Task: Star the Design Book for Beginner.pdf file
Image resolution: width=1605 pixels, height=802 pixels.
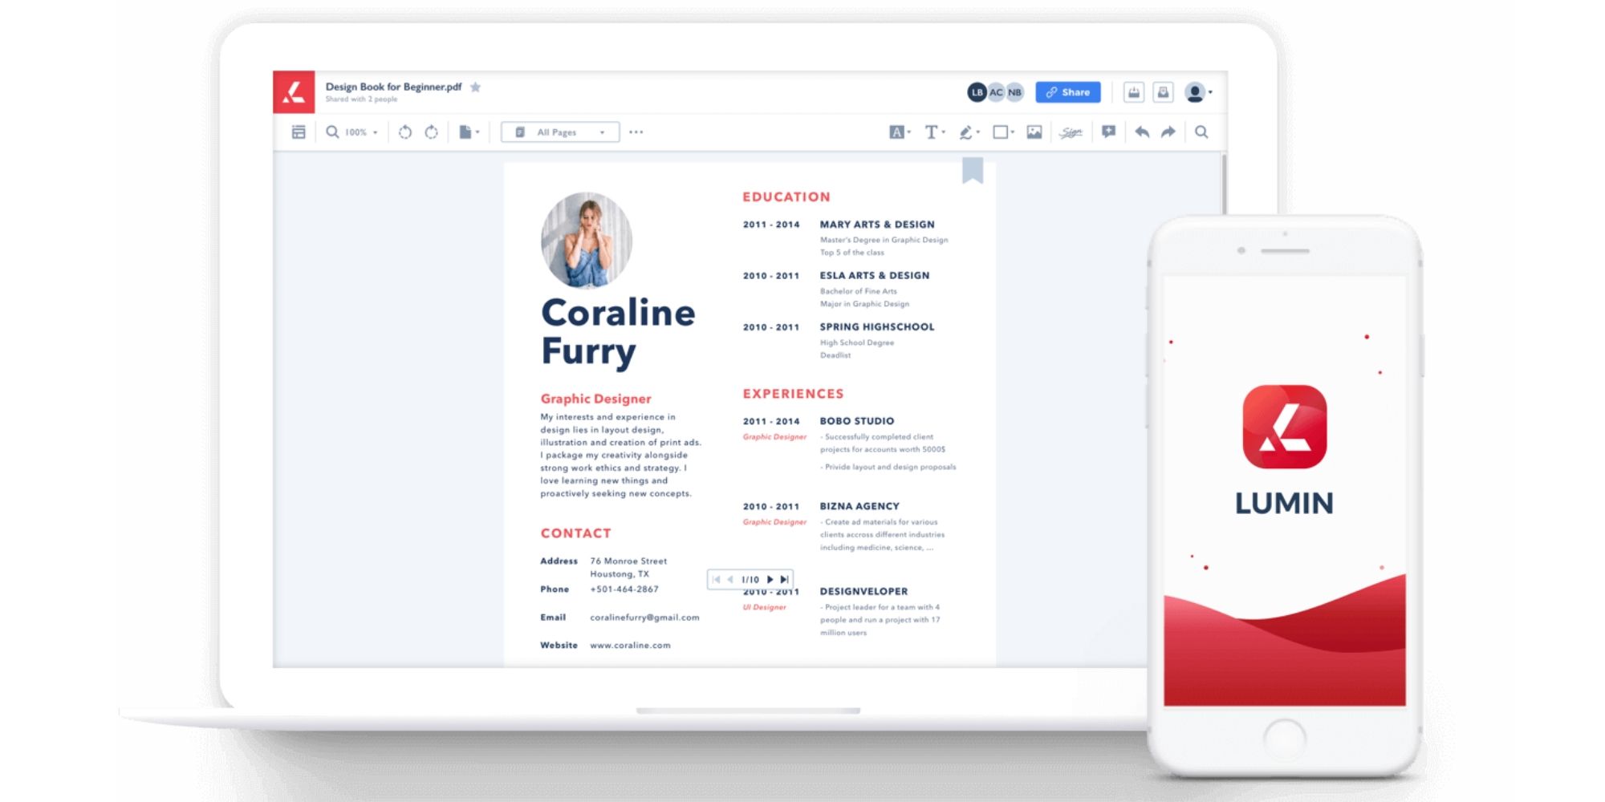Action: point(475,87)
